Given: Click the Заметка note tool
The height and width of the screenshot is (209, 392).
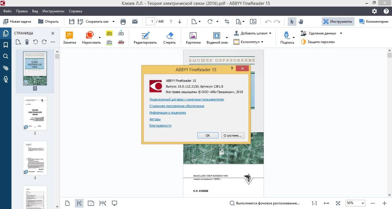Looking at the screenshot, I should coord(69,38).
